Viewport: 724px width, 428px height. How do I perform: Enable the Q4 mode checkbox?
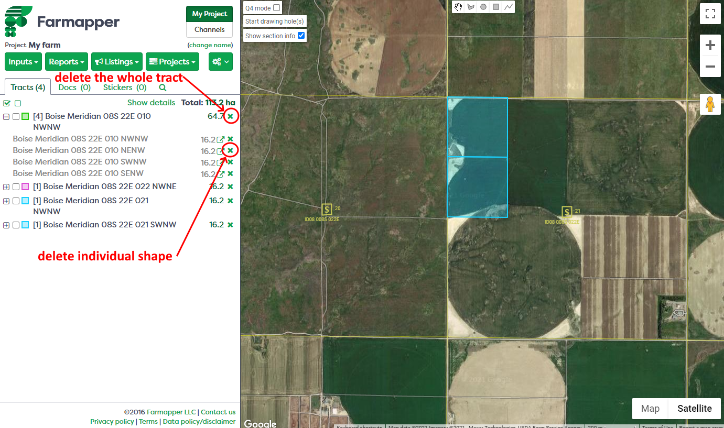click(x=277, y=8)
